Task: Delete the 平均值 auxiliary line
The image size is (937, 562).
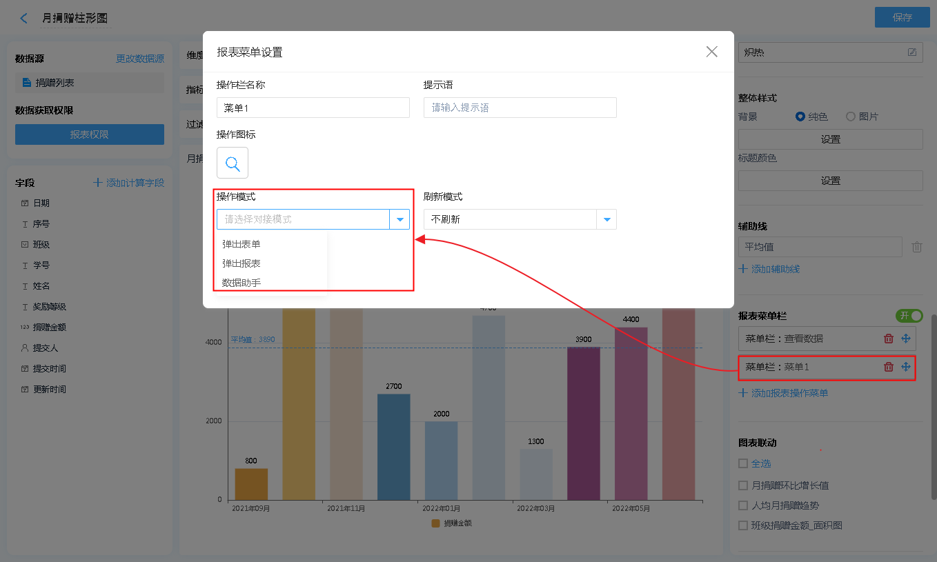Action: coord(916,247)
